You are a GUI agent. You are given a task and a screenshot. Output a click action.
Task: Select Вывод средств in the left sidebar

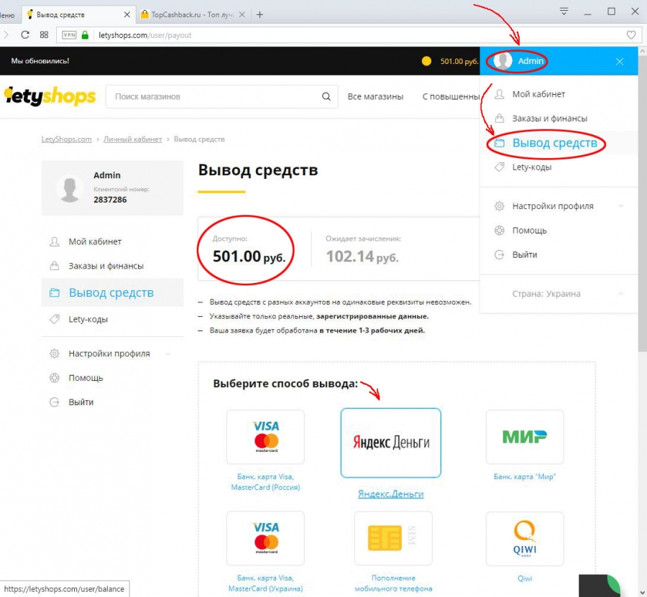click(x=112, y=292)
